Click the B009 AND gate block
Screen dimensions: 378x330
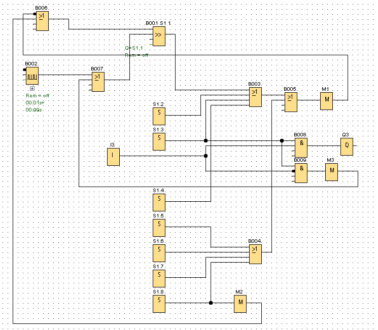(x=301, y=173)
